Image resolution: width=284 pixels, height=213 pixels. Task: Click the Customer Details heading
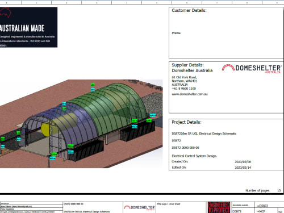tap(189, 10)
